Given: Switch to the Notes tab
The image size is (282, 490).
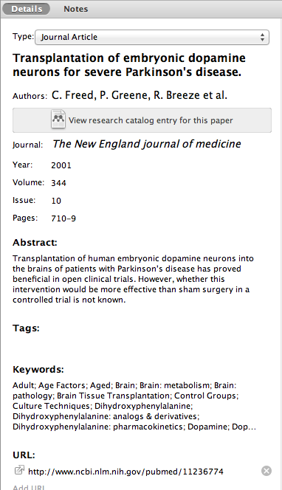Looking at the screenshot, I should pos(75,9).
